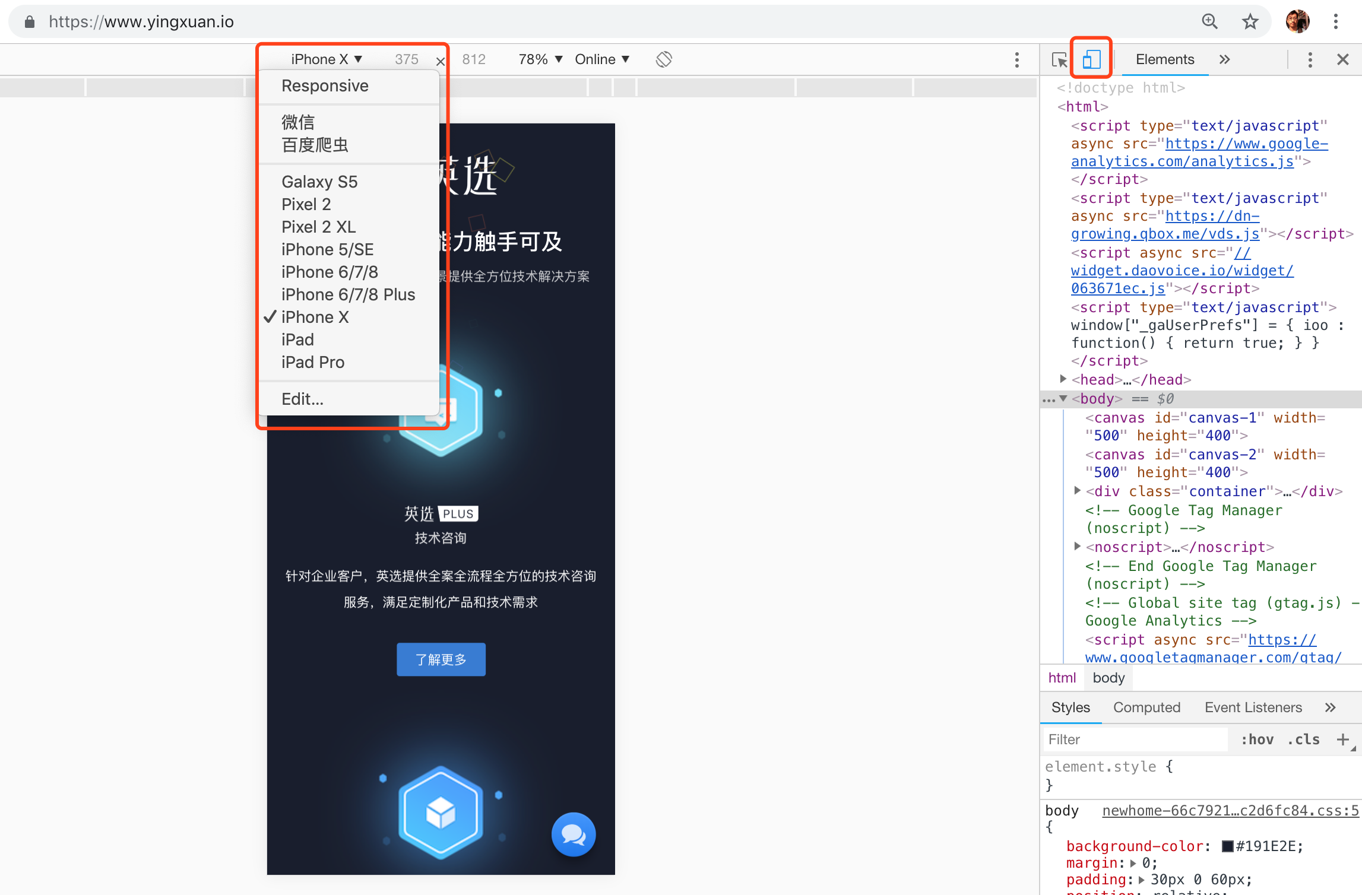This screenshot has height=895, width=1362.
Task: Select canvas-1 element line
Action: (x=1205, y=427)
